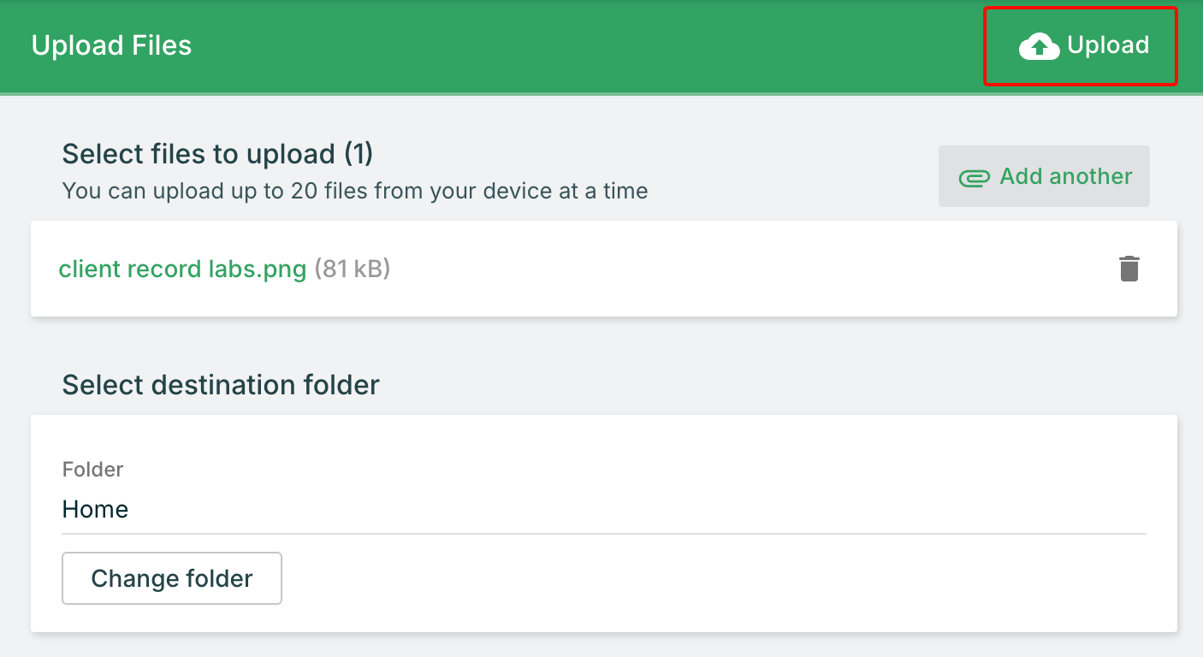Click empty space in the file row
1203x657 pixels.
point(727,269)
